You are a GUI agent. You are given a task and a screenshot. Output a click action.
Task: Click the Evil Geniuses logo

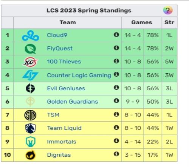pos(30,88)
